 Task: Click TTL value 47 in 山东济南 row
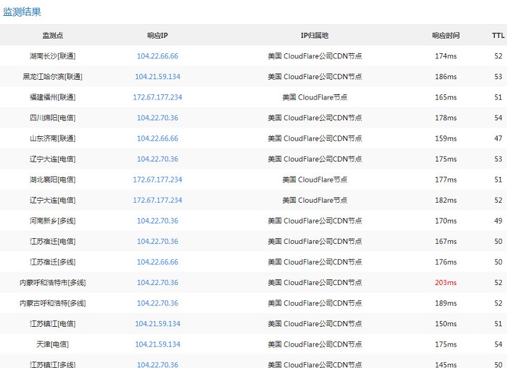(498, 138)
